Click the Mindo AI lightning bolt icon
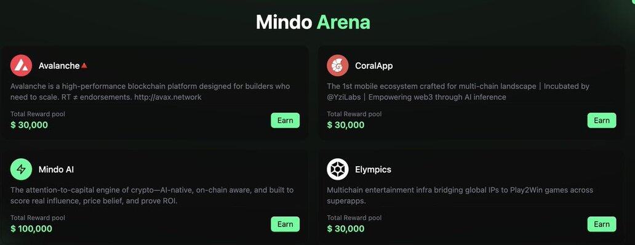 pyautogui.click(x=21, y=169)
